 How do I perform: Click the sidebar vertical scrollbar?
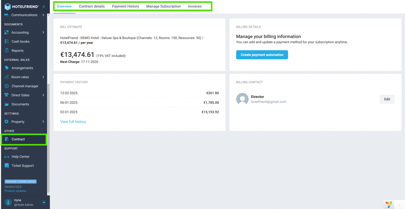pos(48,137)
